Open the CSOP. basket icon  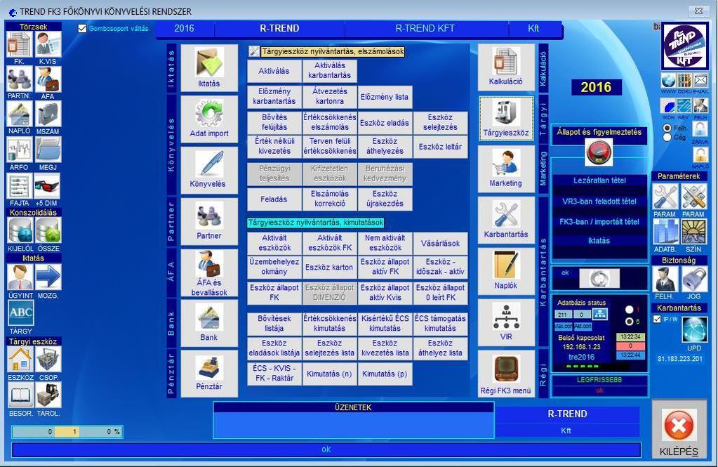coord(48,360)
